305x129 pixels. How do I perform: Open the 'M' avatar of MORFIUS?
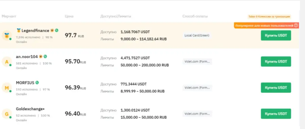(x=7, y=88)
